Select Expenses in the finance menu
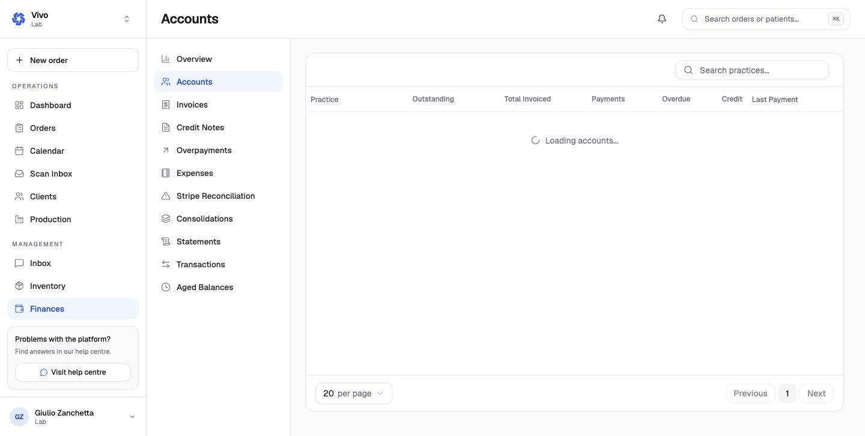The height and width of the screenshot is (436, 865). tap(218, 173)
